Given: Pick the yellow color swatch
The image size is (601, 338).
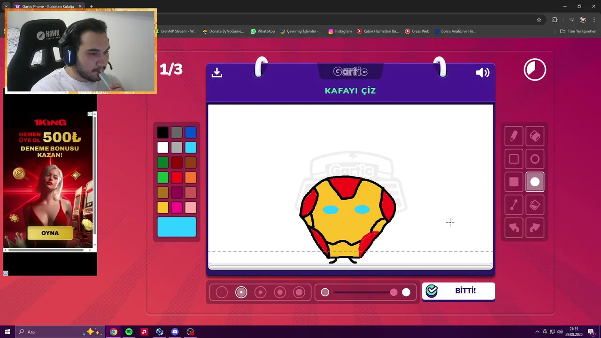Looking at the screenshot, I should pyautogui.click(x=162, y=207).
